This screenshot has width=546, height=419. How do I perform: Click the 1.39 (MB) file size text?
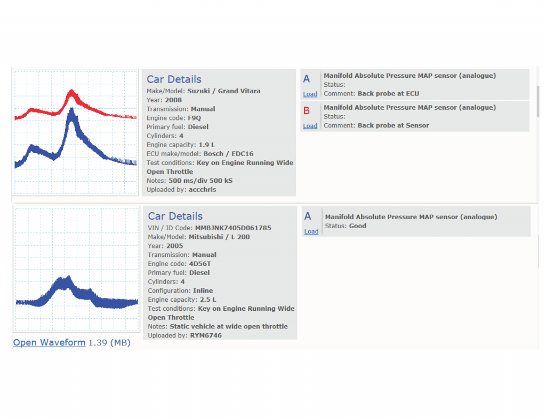click(109, 342)
